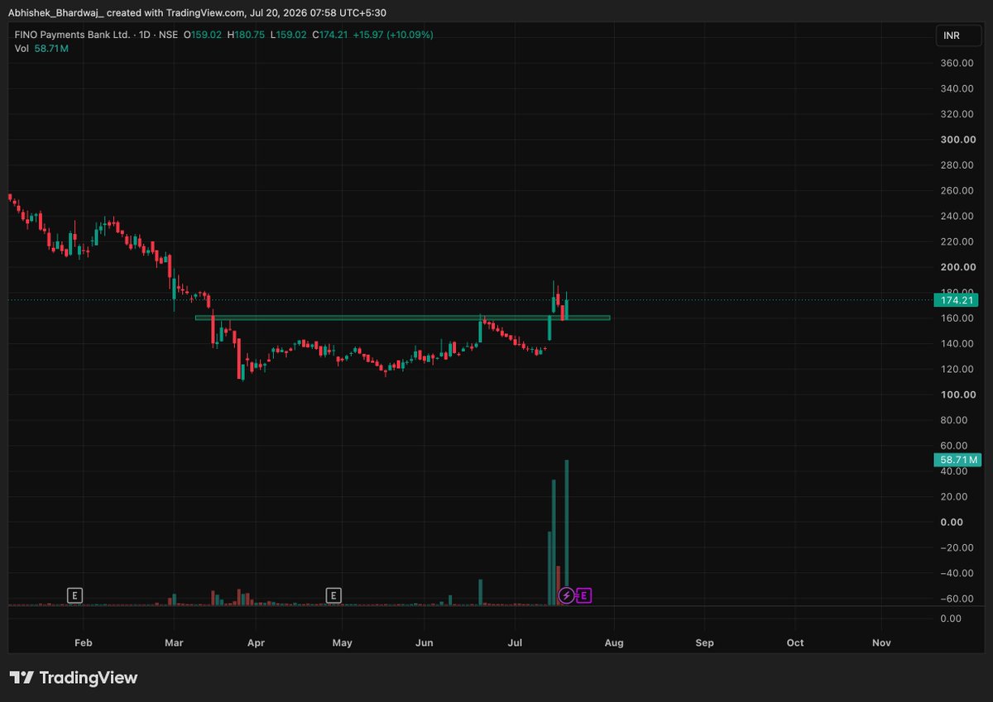Image resolution: width=993 pixels, height=702 pixels.
Task: Click the Vol indicator legend label
Action: (x=22, y=49)
